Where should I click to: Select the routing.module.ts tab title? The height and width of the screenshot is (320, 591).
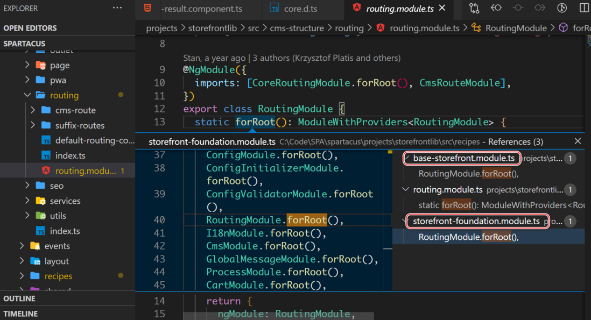coord(400,9)
